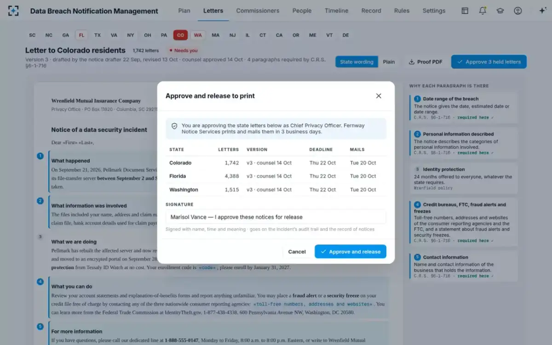Viewport: 552px width, 345px height.
Task: Open the Record tab
Action: click(x=371, y=11)
